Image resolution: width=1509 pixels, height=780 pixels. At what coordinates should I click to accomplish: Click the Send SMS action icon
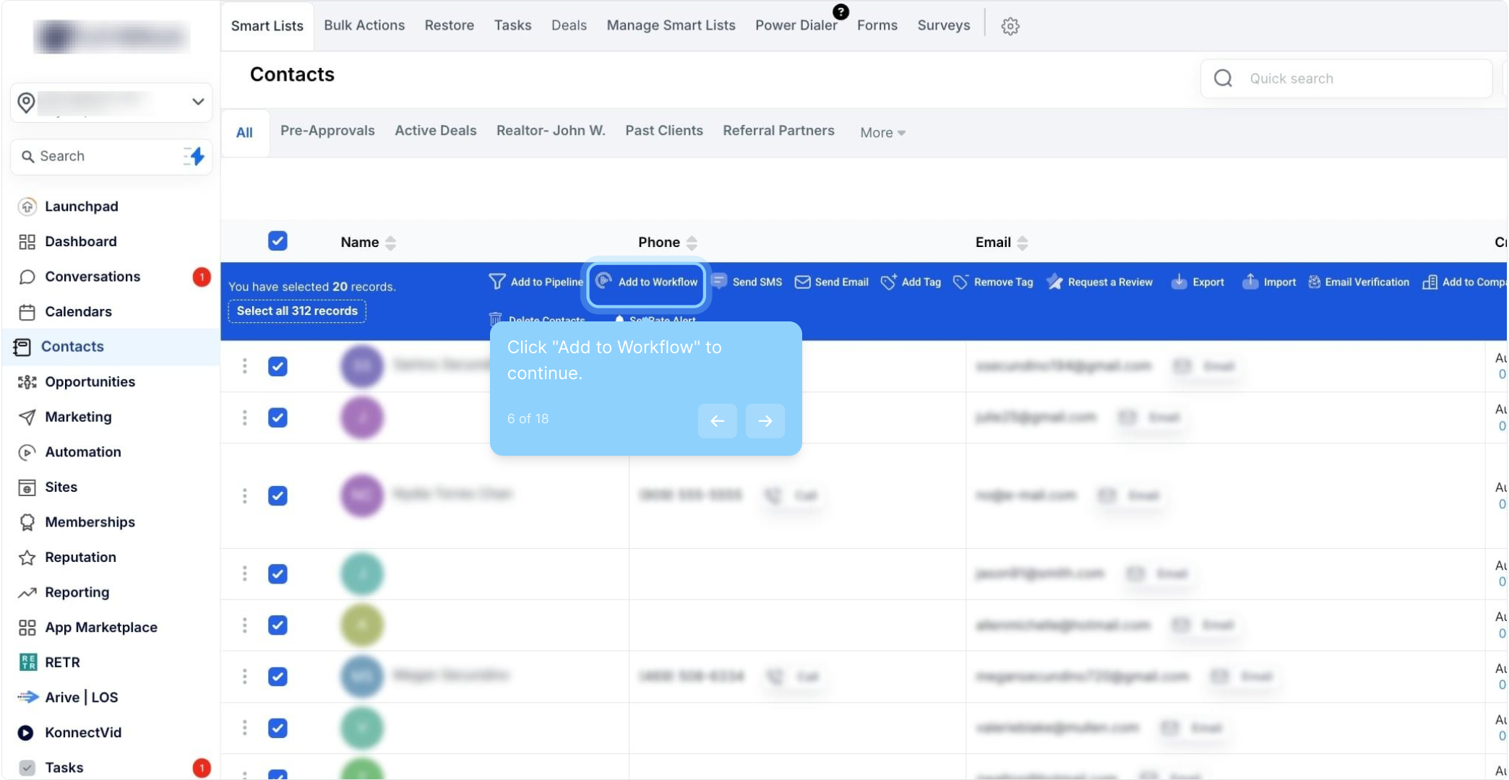[719, 282]
